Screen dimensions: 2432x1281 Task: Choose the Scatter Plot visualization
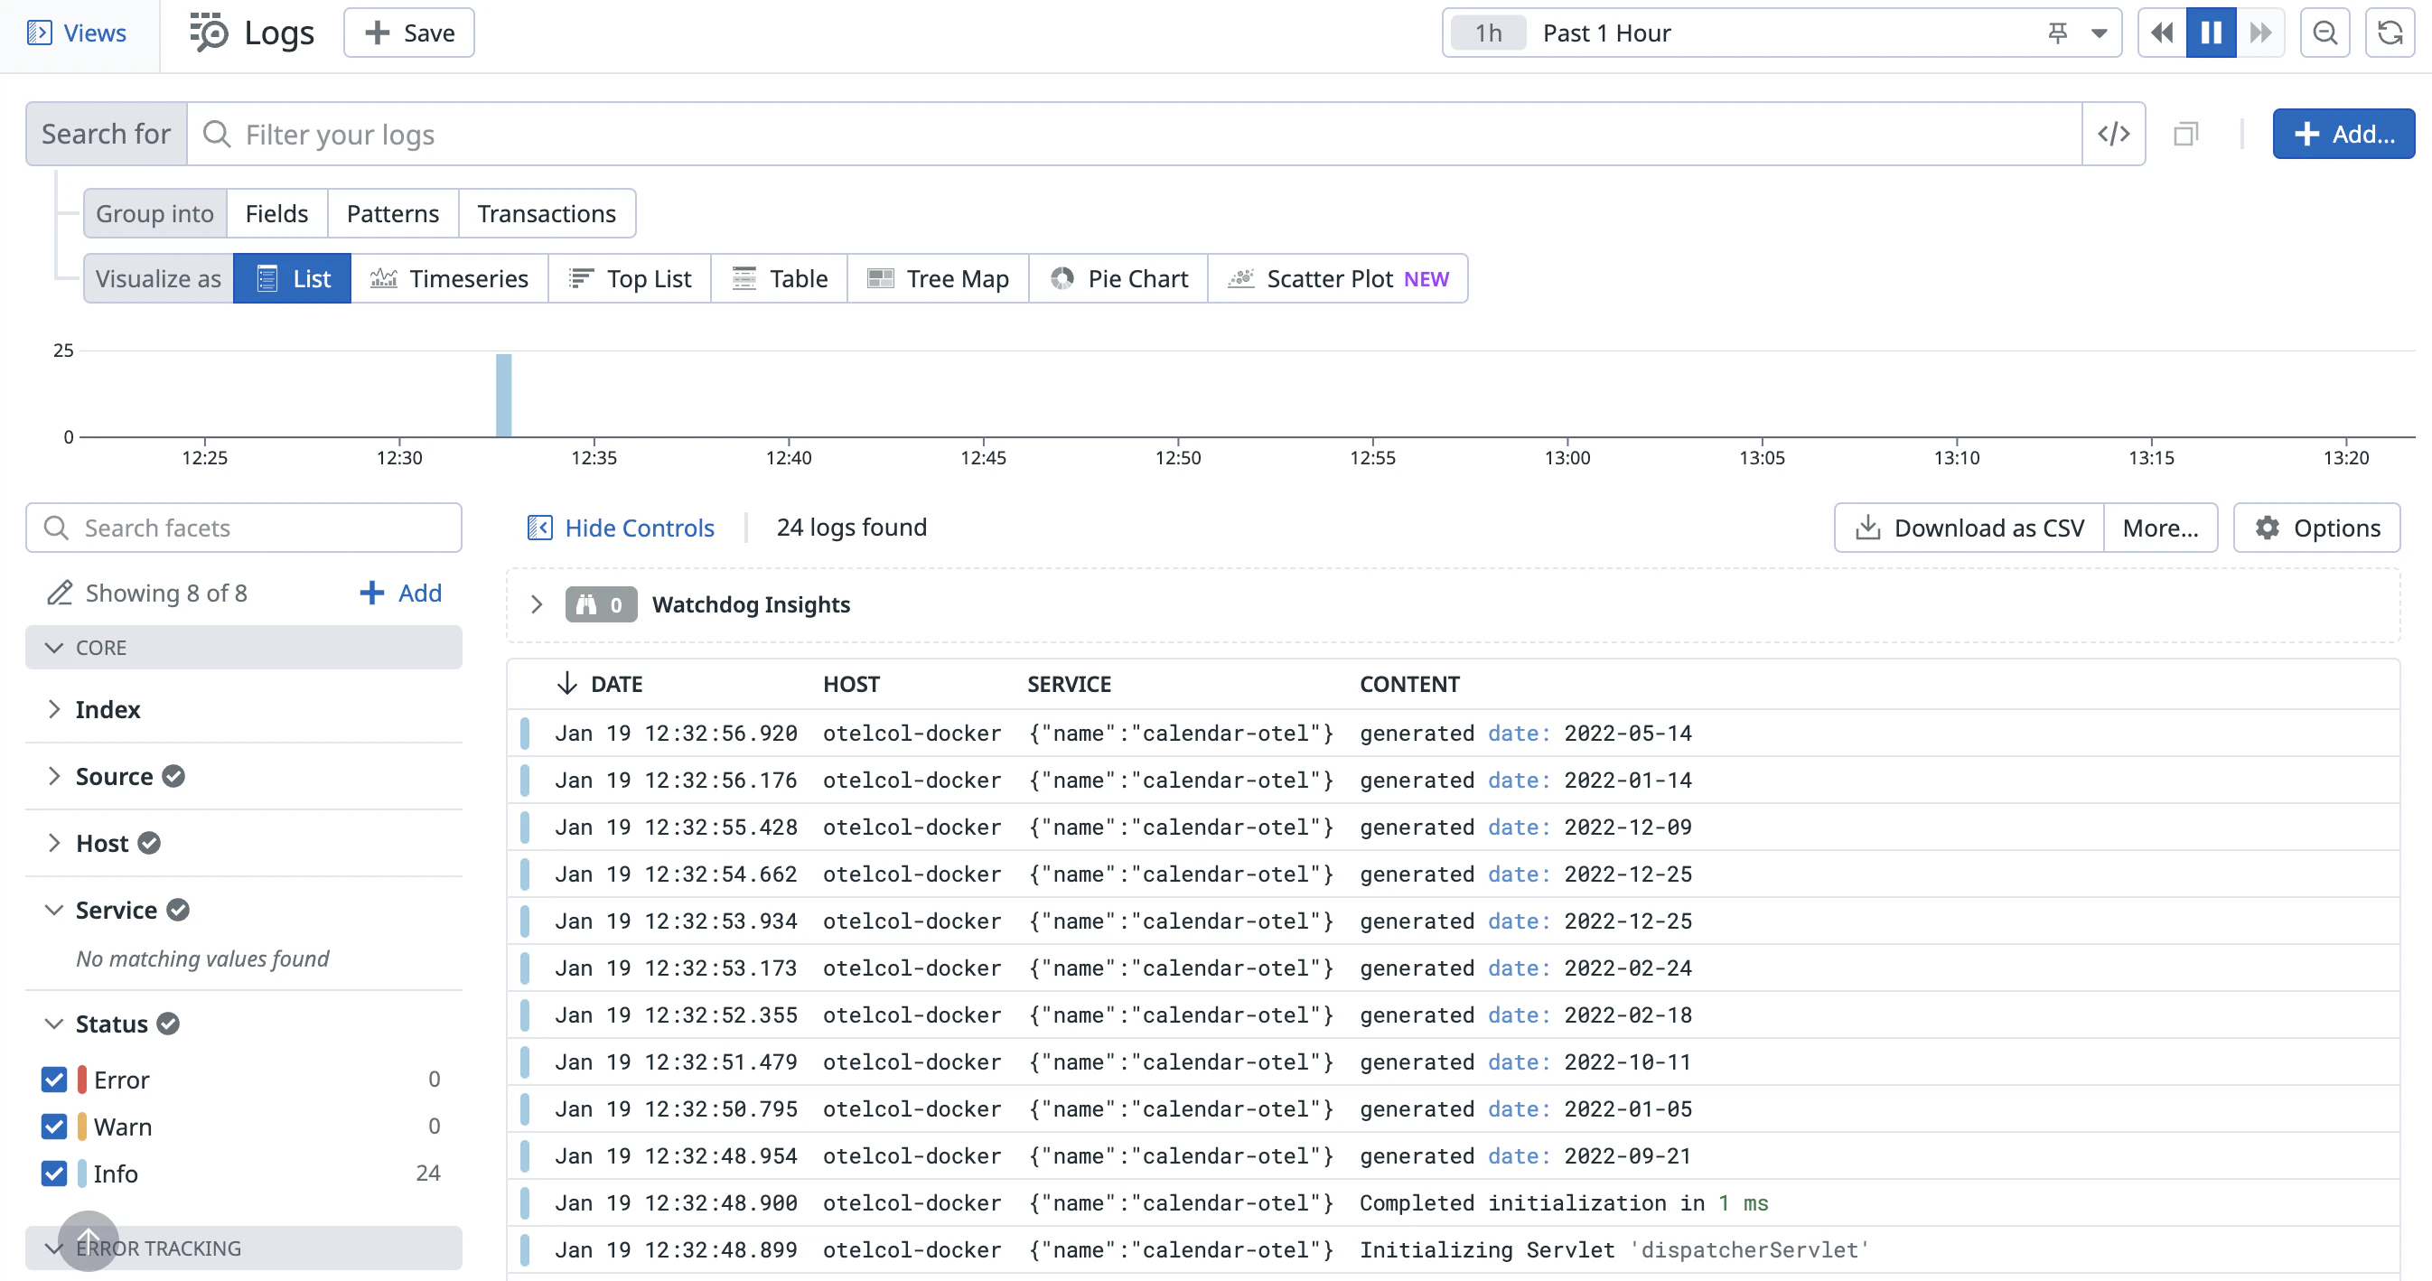coord(1339,278)
